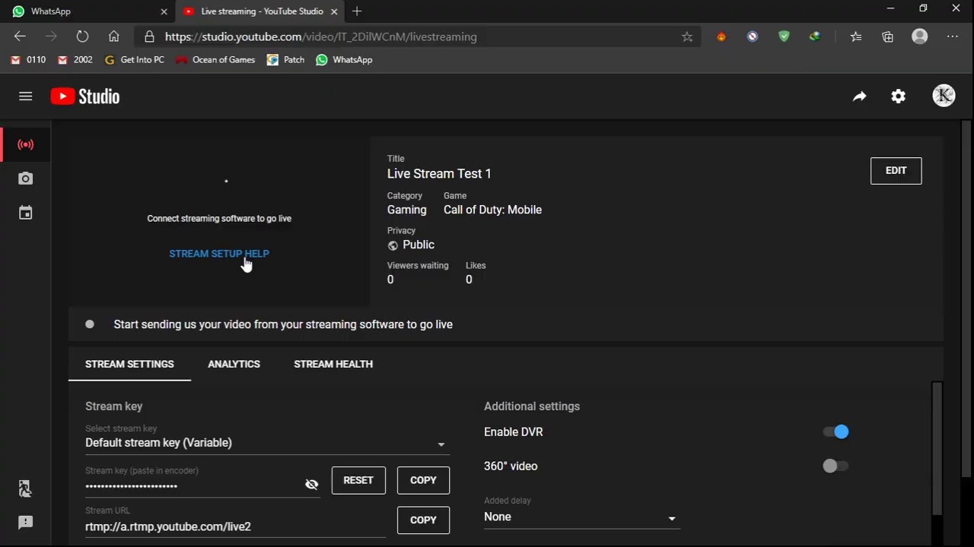Open the Ocean of Games bookmark

click(215, 60)
